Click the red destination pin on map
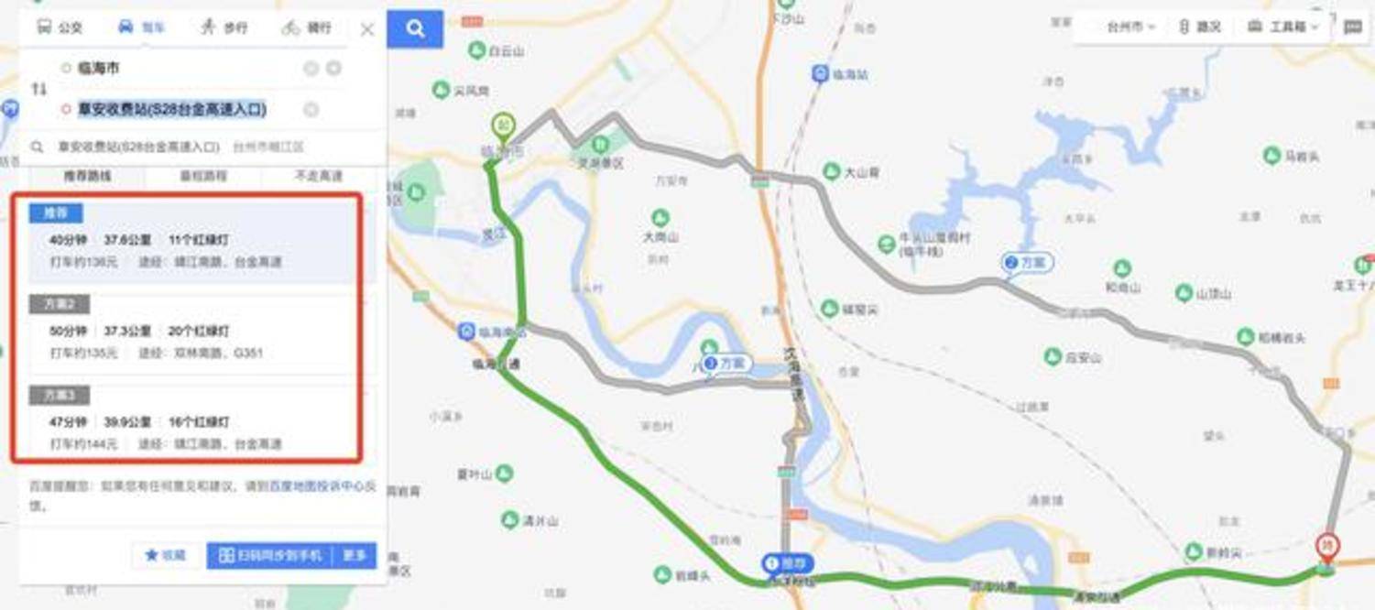The width and height of the screenshot is (1375, 610). click(1325, 548)
